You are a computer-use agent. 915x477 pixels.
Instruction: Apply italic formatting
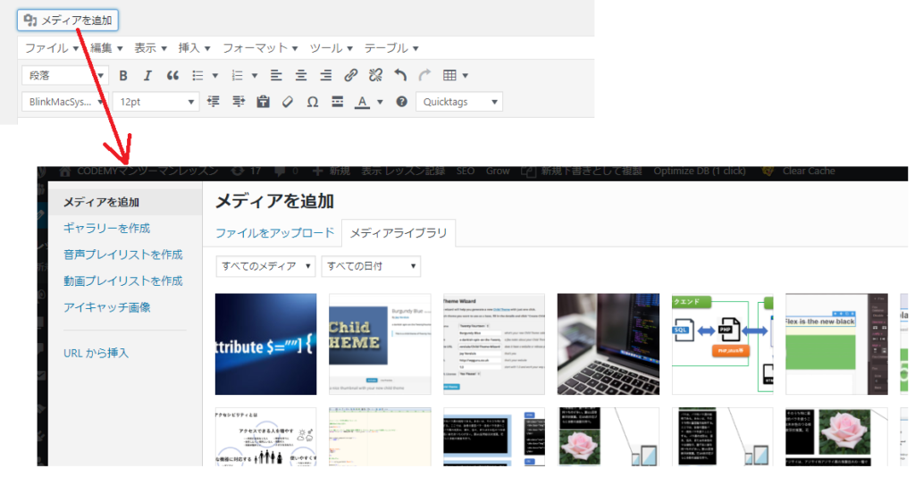(148, 76)
